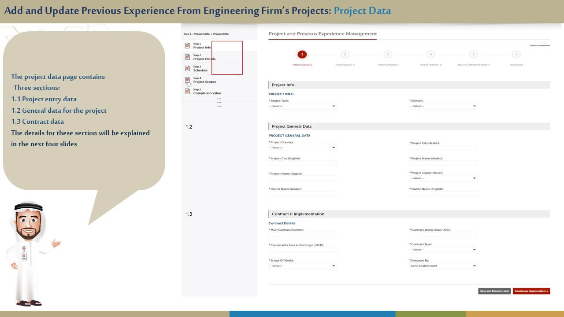Screen dimensions: 564x317
Task: Focus the Project Name (English) text field
Action: point(302,178)
